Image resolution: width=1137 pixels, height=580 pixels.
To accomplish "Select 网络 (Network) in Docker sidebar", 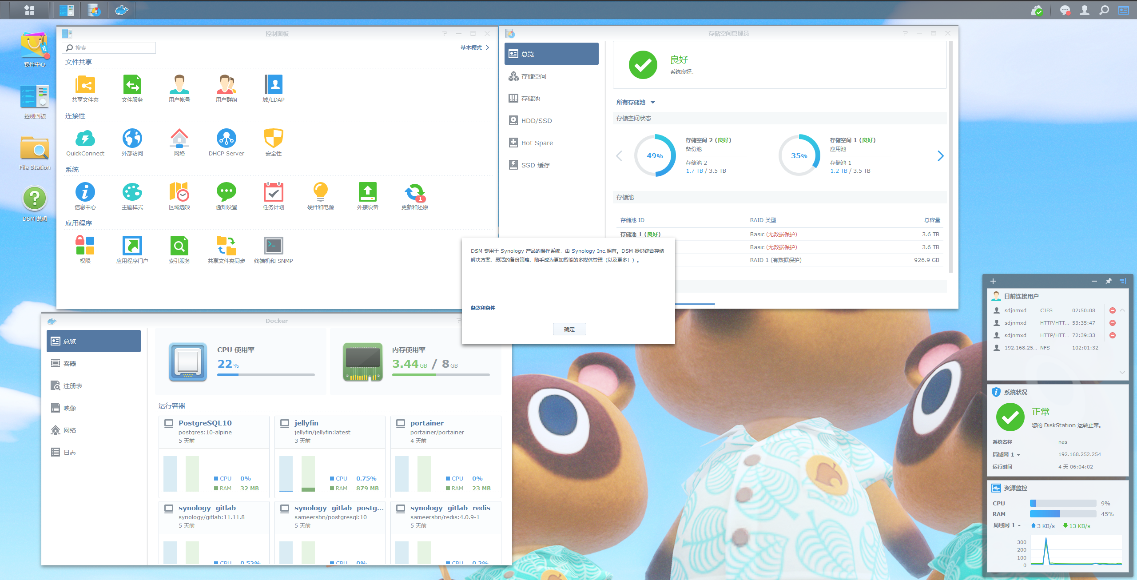I will click(94, 430).
